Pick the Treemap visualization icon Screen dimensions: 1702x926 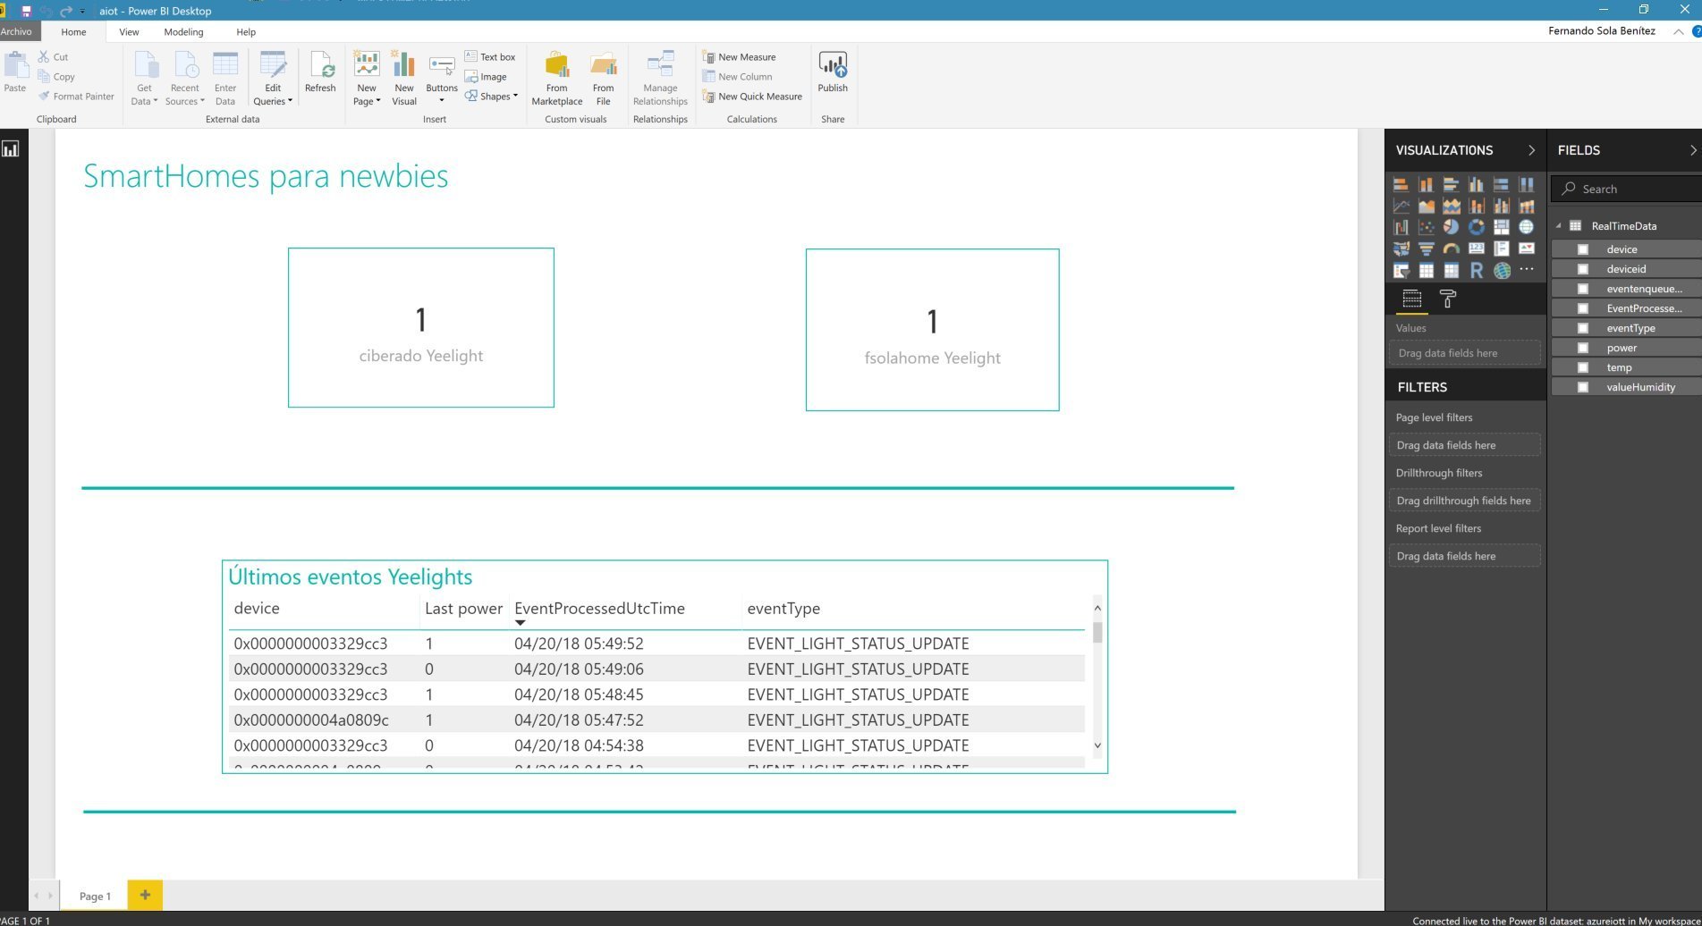point(1501,227)
